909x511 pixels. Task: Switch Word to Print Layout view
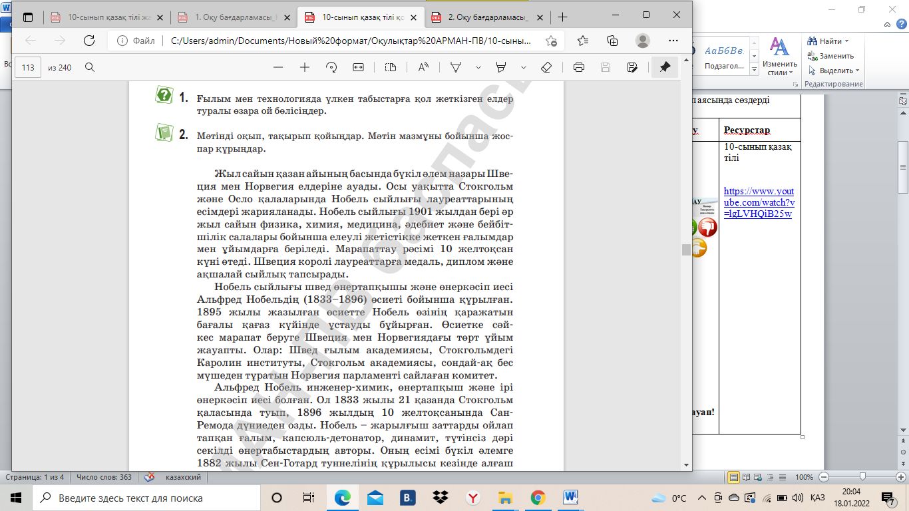pos(733,477)
